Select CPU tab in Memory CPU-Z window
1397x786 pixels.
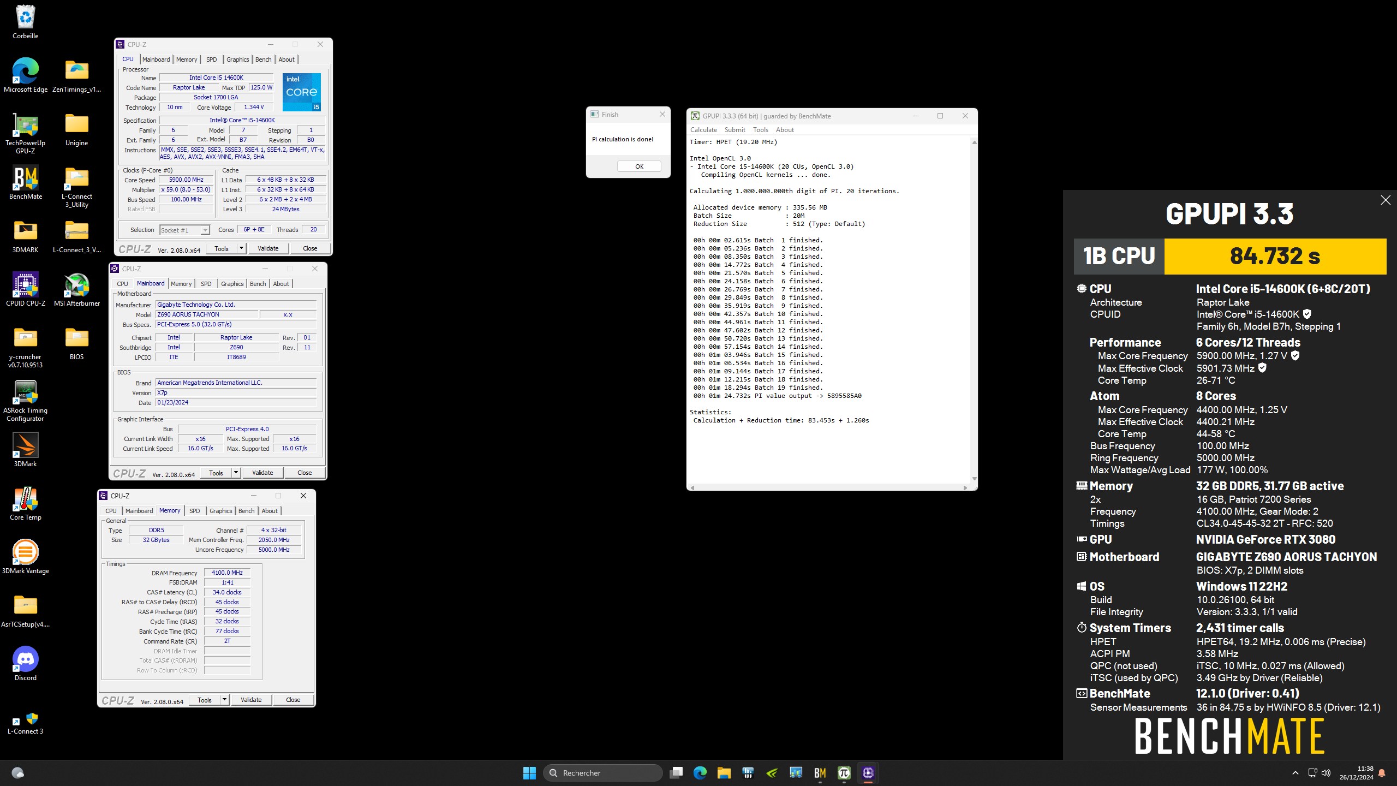[111, 511]
